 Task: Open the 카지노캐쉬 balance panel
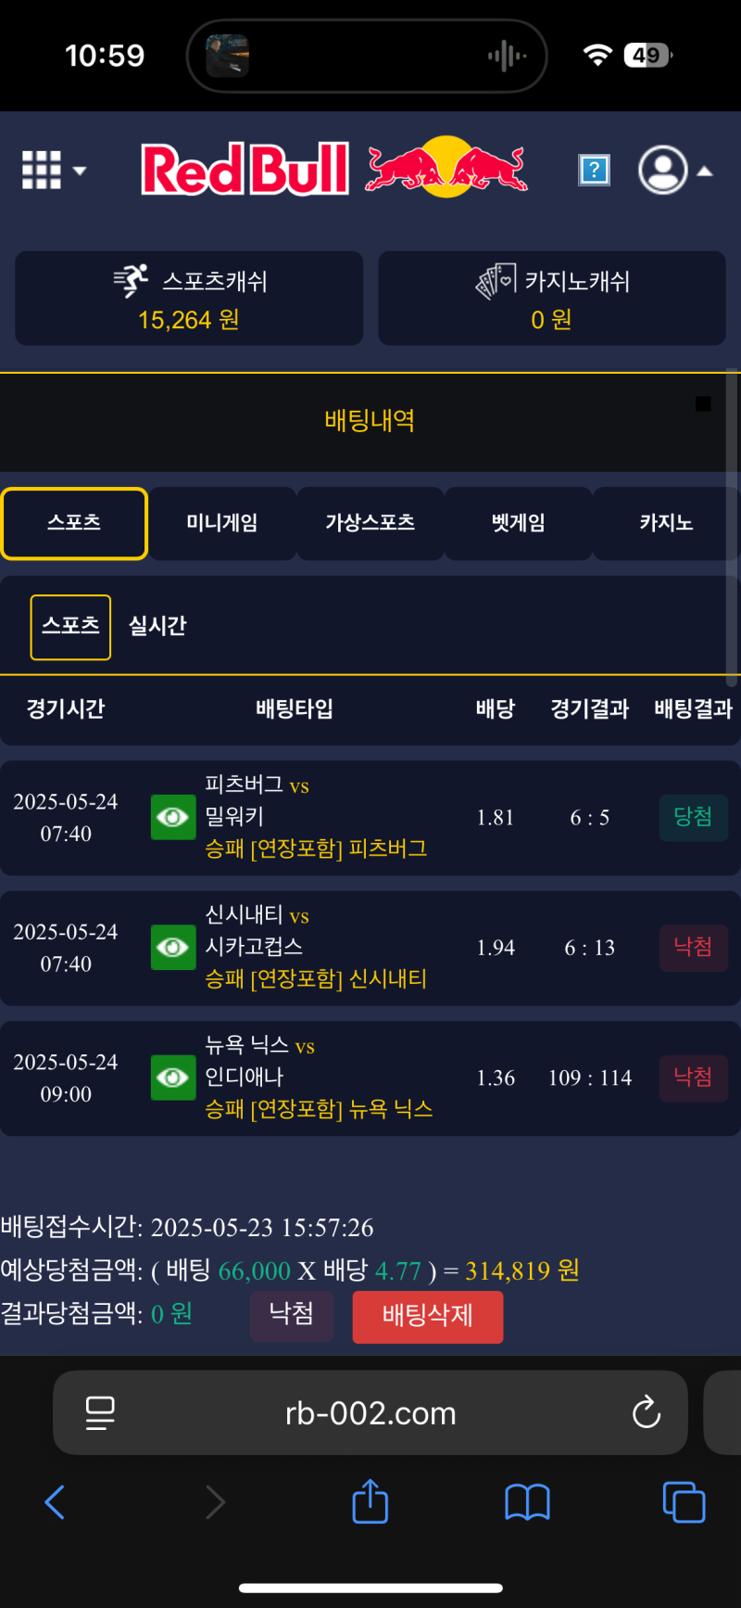click(x=552, y=299)
